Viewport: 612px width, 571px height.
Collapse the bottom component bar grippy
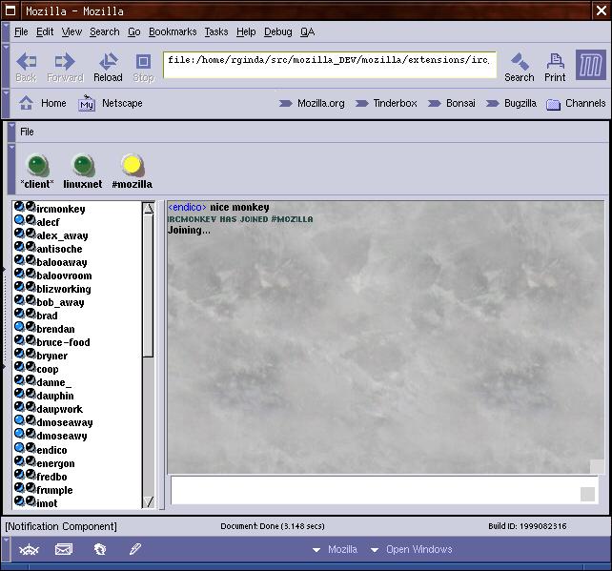click(x=6, y=549)
